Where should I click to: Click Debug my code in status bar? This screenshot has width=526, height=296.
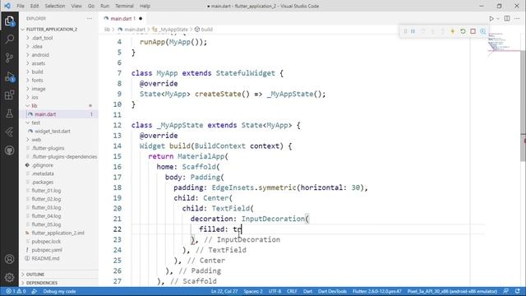pos(59,291)
